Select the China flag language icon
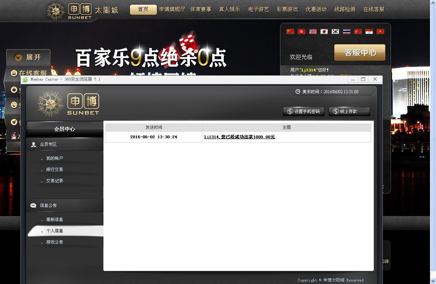Viewport: 436px width, 284px height. point(290,31)
